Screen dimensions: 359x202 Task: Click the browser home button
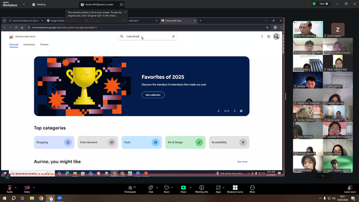[x=22, y=27]
